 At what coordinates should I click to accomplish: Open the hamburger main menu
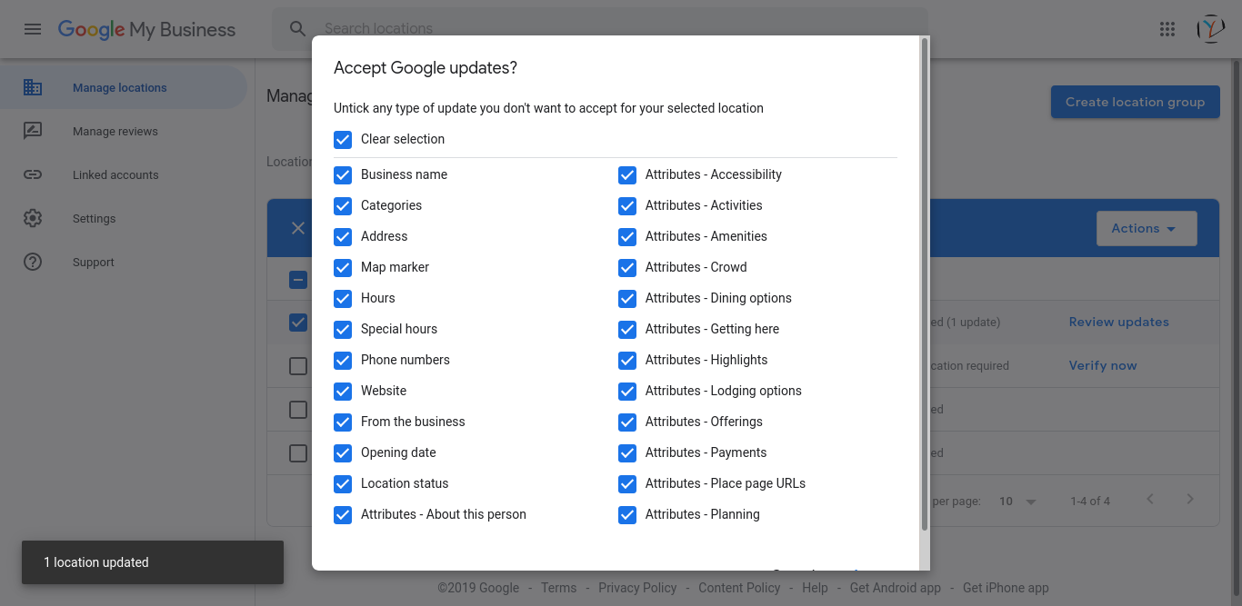coord(33,29)
